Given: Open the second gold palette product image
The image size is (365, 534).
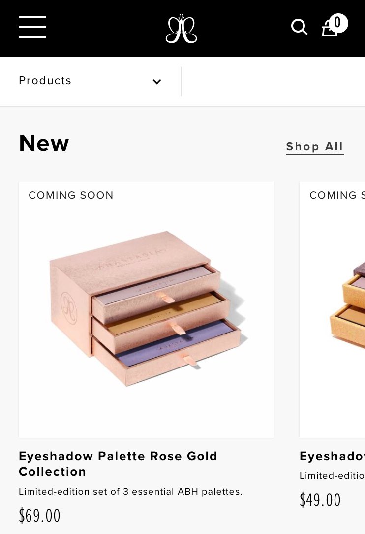Looking at the screenshot, I should pos(333,309).
